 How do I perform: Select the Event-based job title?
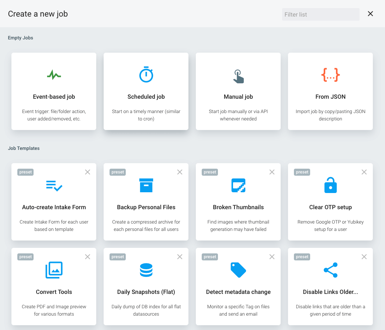pyautogui.click(x=54, y=97)
